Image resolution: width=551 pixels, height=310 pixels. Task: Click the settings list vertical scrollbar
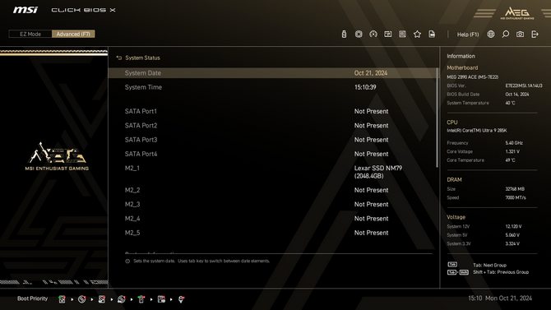(438, 118)
